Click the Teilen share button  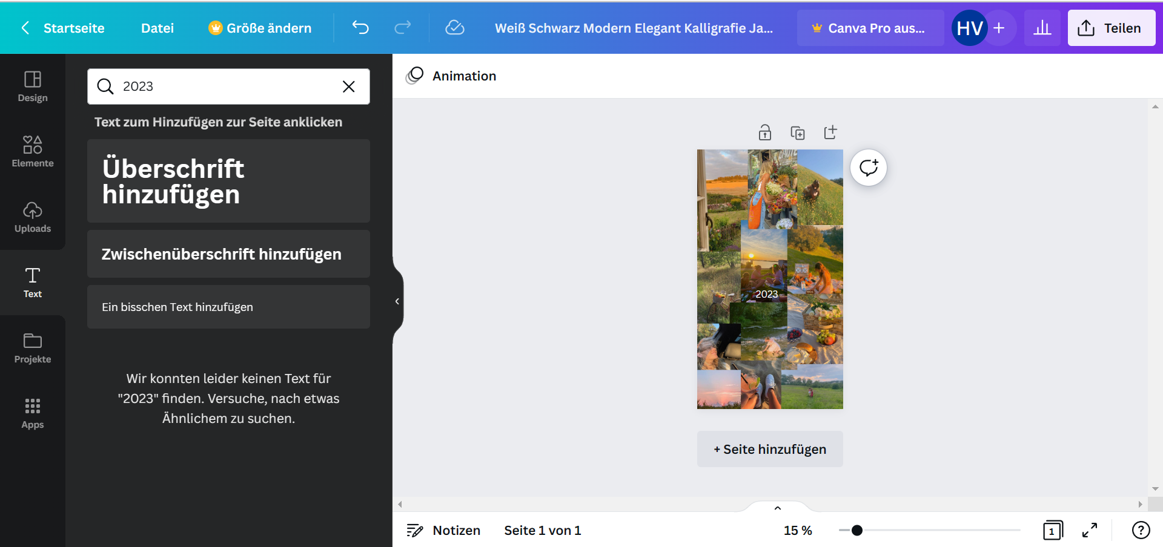click(1111, 28)
